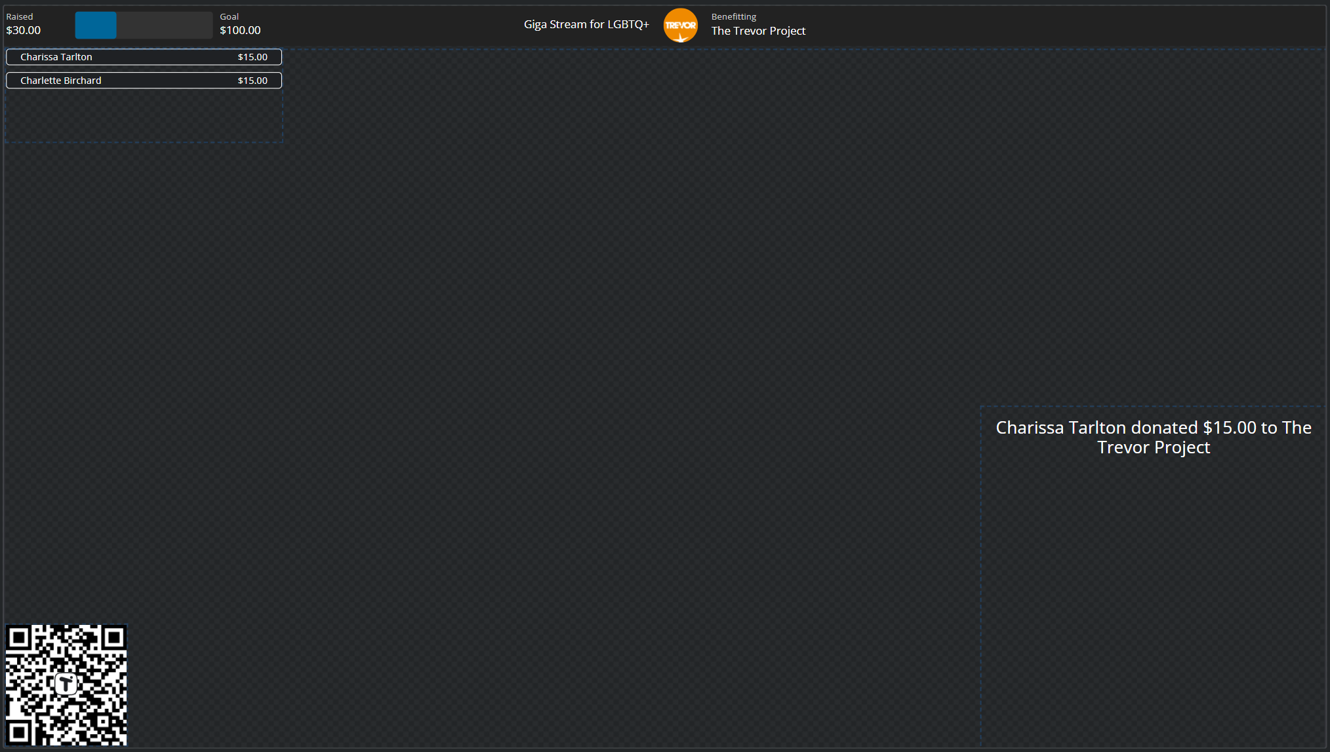Select the Charissa Tarlton donation row

click(x=144, y=57)
